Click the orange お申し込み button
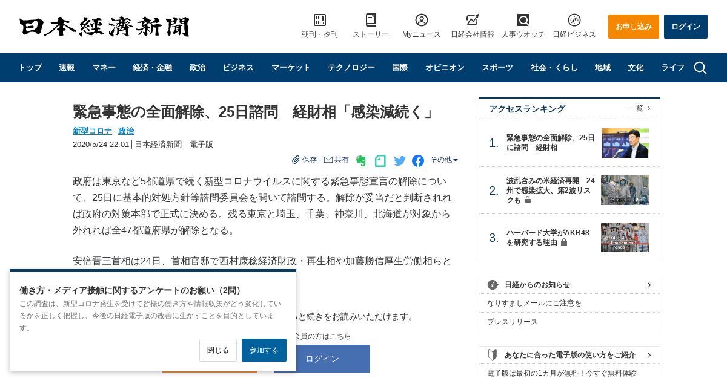The image size is (727, 381). pyautogui.click(x=634, y=27)
